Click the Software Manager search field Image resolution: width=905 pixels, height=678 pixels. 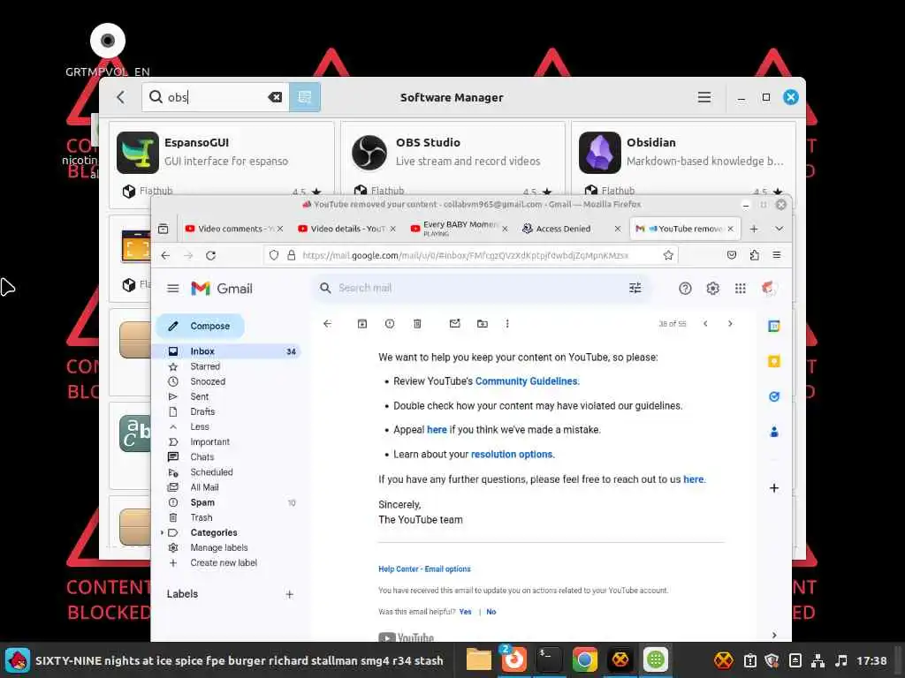[x=215, y=97]
